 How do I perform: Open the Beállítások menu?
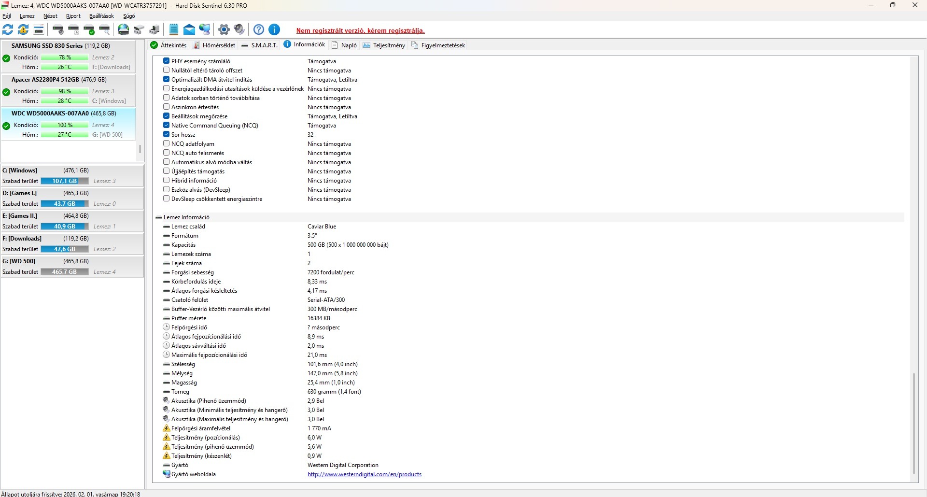click(x=101, y=16)
